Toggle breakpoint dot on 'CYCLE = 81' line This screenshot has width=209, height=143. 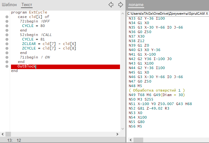coord(7,39)
